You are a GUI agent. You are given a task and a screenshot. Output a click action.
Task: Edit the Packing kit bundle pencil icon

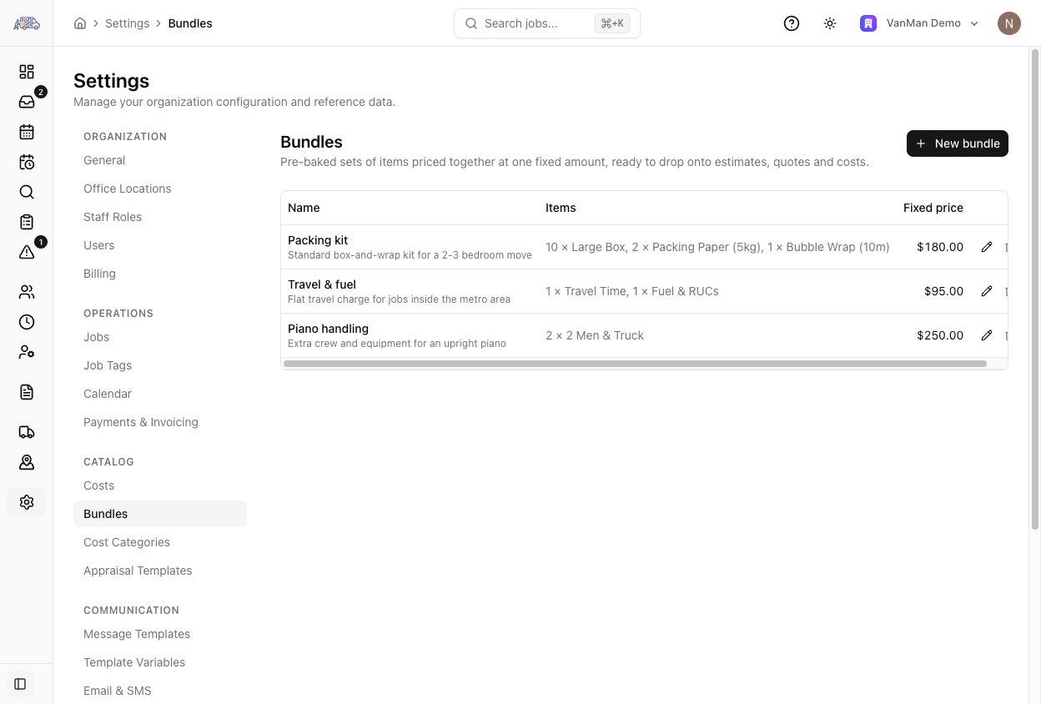[987, 247]
